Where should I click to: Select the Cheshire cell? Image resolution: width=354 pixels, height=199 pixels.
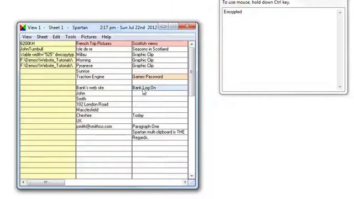104,116
